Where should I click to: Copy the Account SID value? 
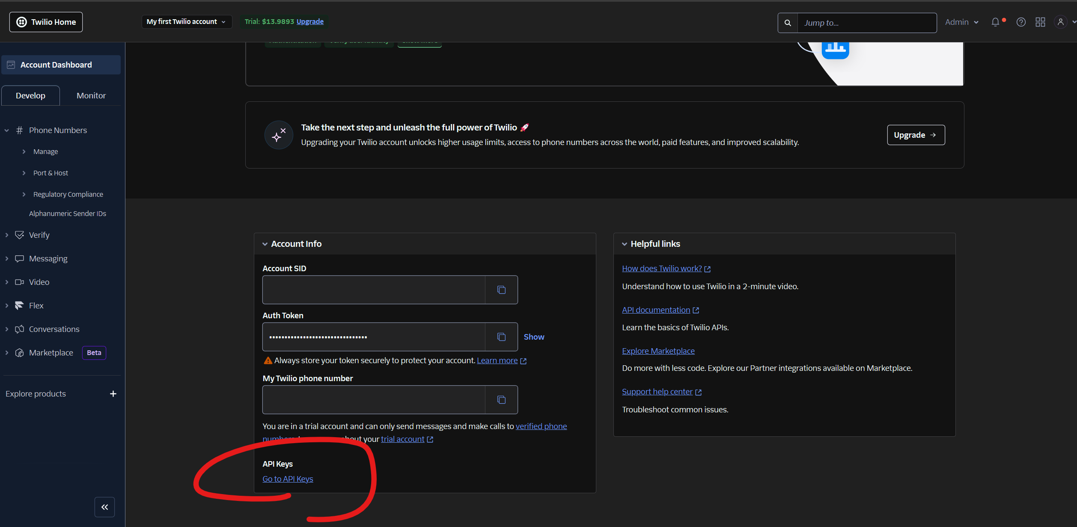(x=501, y=290)
